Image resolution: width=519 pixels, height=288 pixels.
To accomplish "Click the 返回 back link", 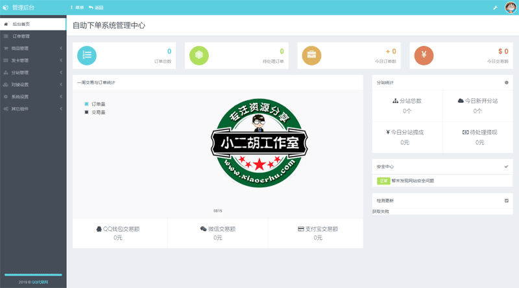I will [x=96, y=8].
